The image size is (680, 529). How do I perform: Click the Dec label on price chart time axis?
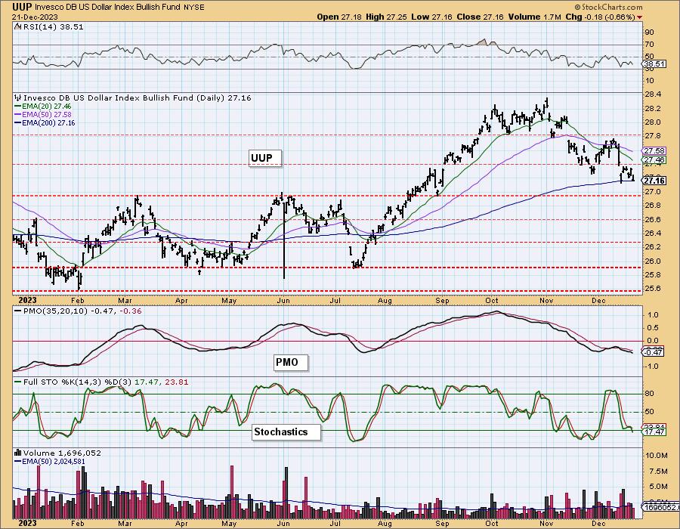(x=598, y=301)
